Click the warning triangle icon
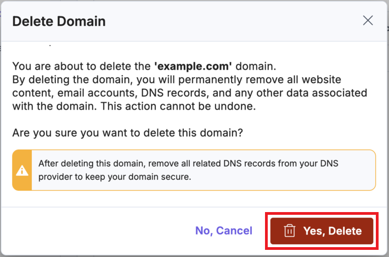Screen dimensions: 389x257 tap(22, 170)
